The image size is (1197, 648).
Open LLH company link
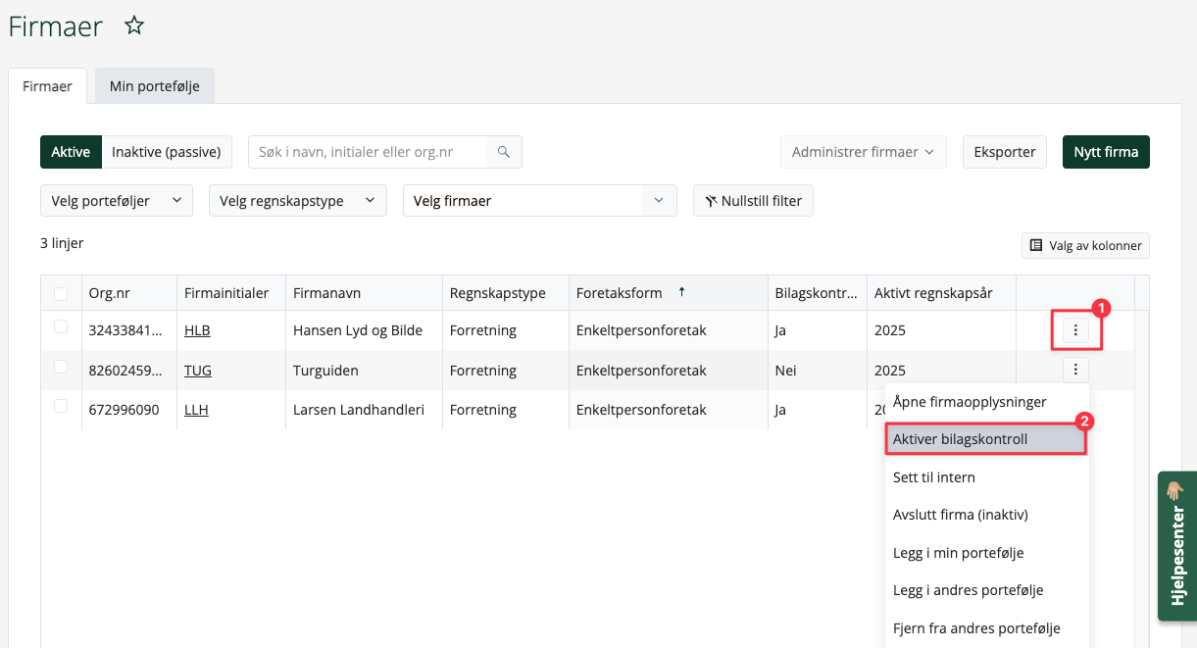(196, 410)
